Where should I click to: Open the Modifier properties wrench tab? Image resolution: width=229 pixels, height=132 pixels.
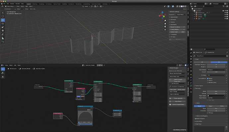point(191,77)
